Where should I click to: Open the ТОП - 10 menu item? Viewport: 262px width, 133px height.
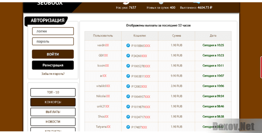pos(53,92)
